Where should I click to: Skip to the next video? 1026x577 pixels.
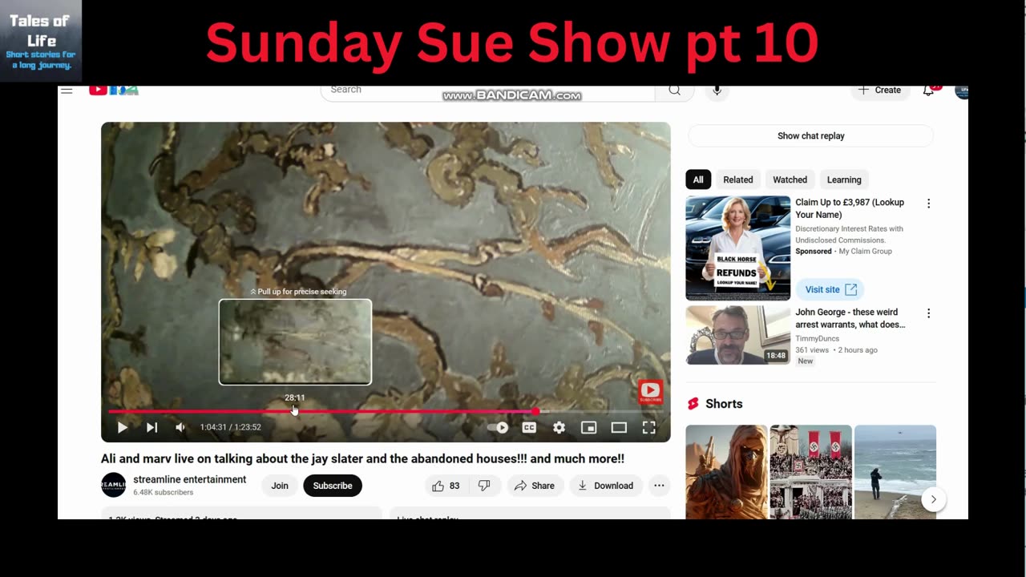point(151,428)
